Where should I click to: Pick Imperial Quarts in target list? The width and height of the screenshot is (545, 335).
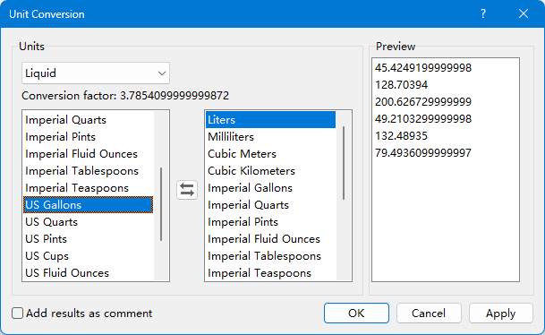271,205
